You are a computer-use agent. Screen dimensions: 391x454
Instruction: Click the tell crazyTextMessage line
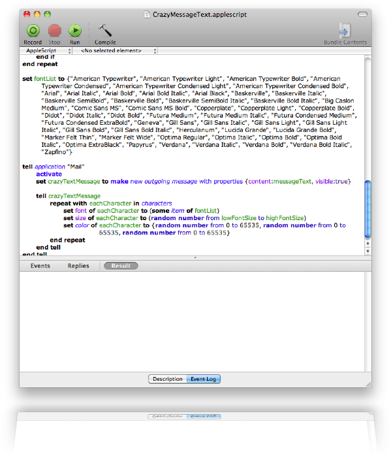[x=69, y=196]
